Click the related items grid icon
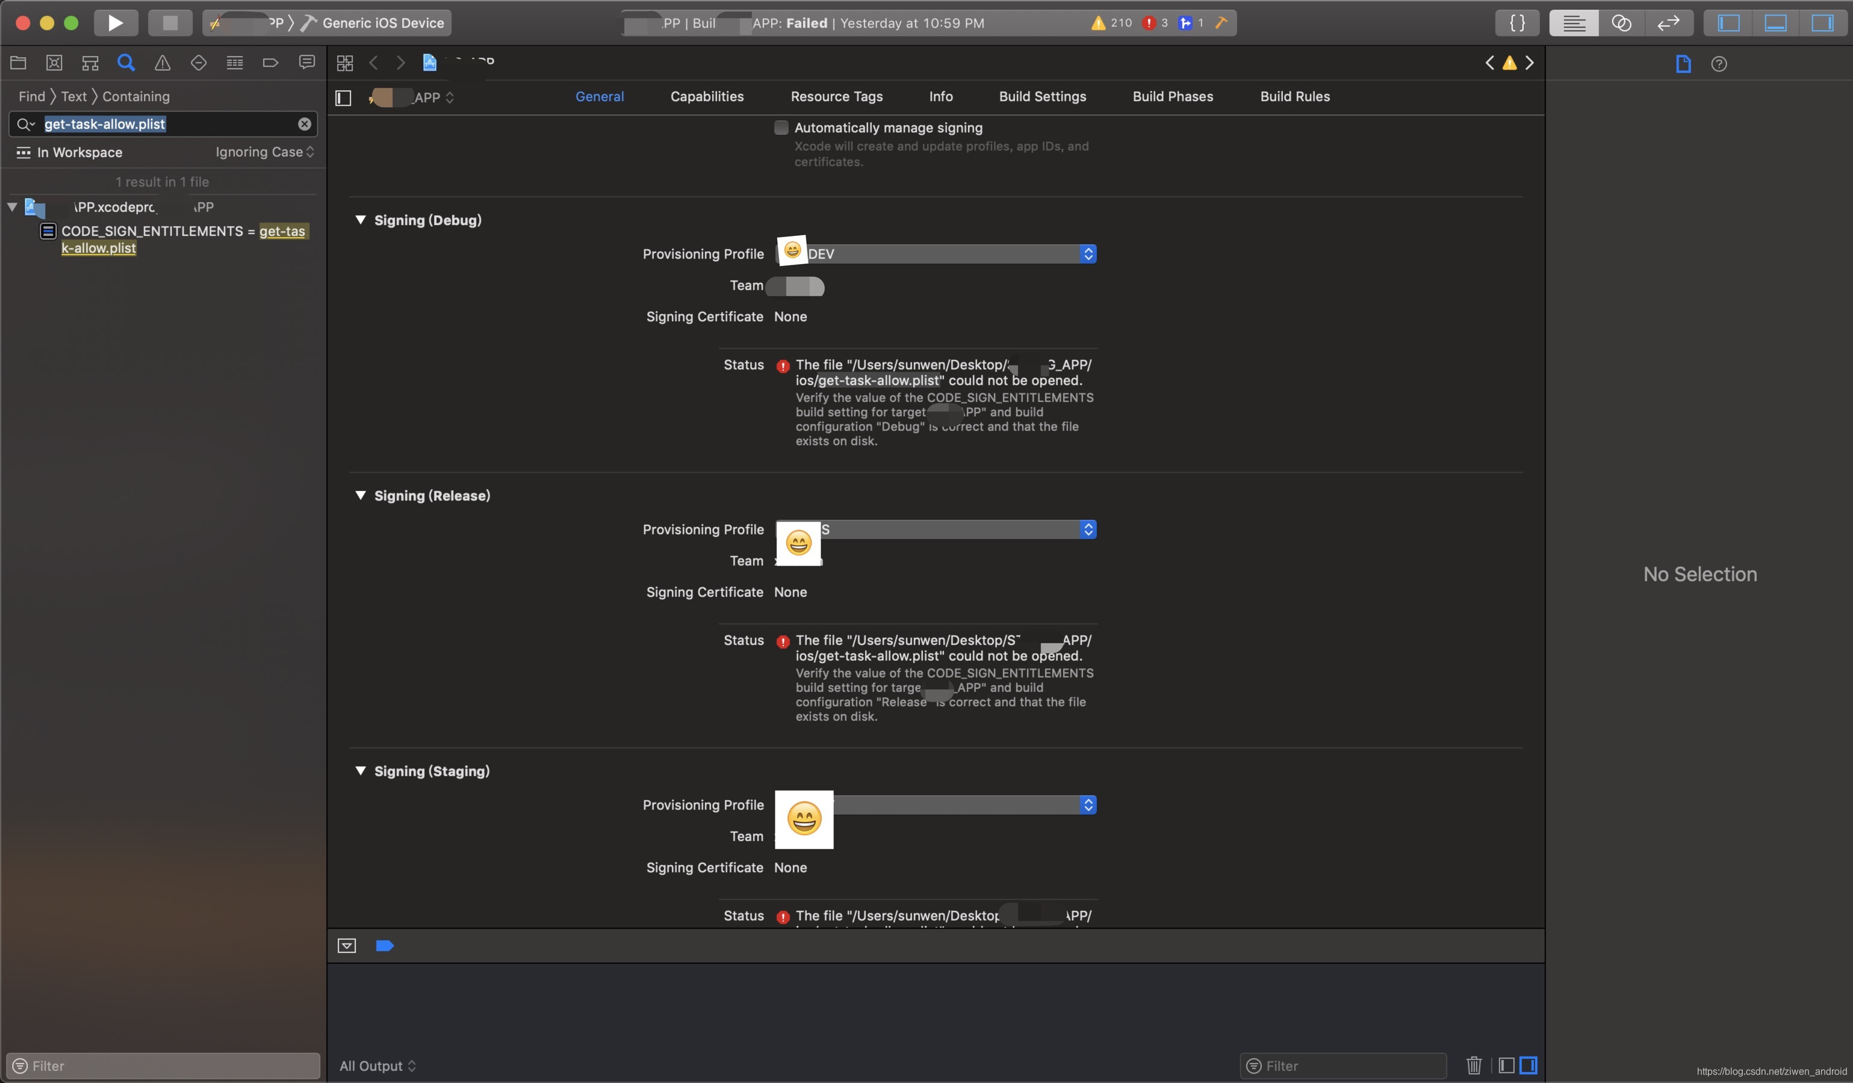Screen dimensions: 1853x1083 pos(345,63)
